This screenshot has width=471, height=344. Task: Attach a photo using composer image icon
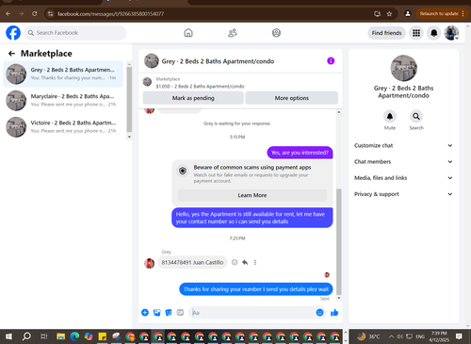pos(156,313)
